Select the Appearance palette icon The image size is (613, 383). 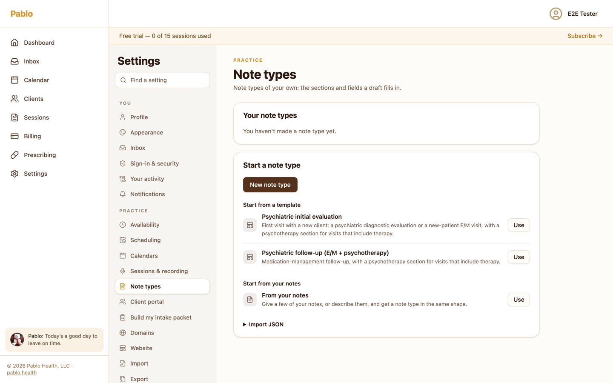(123, 132)
